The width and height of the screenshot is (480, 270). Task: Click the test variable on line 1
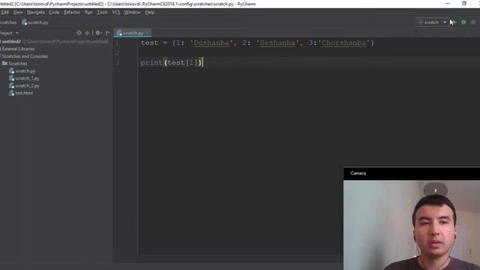[x=149, y=43]
